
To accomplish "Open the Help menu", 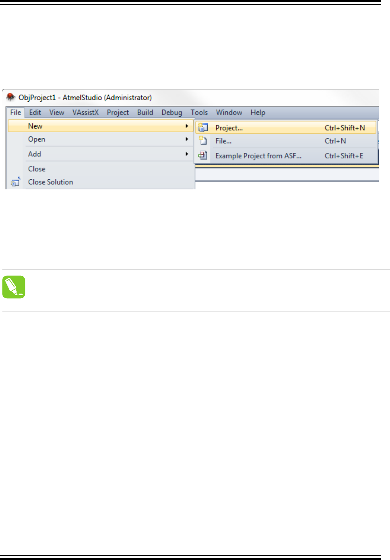I will (258, 113).
